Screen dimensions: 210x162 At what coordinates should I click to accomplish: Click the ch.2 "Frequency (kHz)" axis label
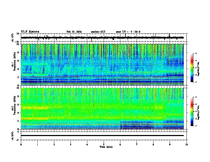15,105
